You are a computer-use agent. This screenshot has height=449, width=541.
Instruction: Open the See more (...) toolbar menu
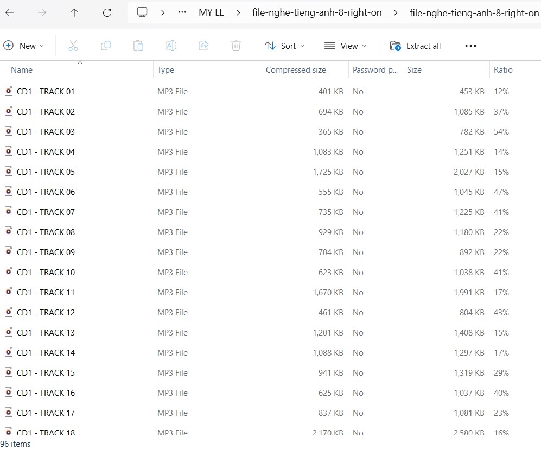click(x=470, y=46)
